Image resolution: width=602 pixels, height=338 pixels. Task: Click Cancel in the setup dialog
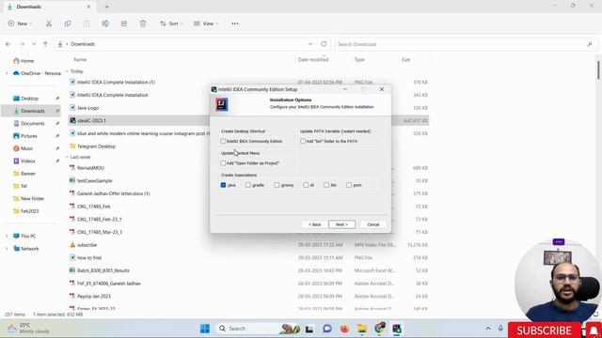[x=373, y=224]
